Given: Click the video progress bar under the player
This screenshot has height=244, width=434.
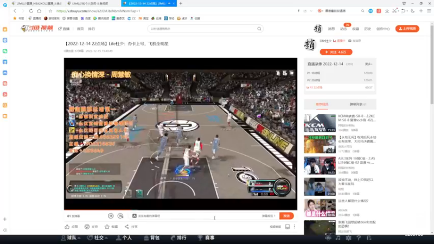Looking at the screenshot, I should (x=181, y=210).
